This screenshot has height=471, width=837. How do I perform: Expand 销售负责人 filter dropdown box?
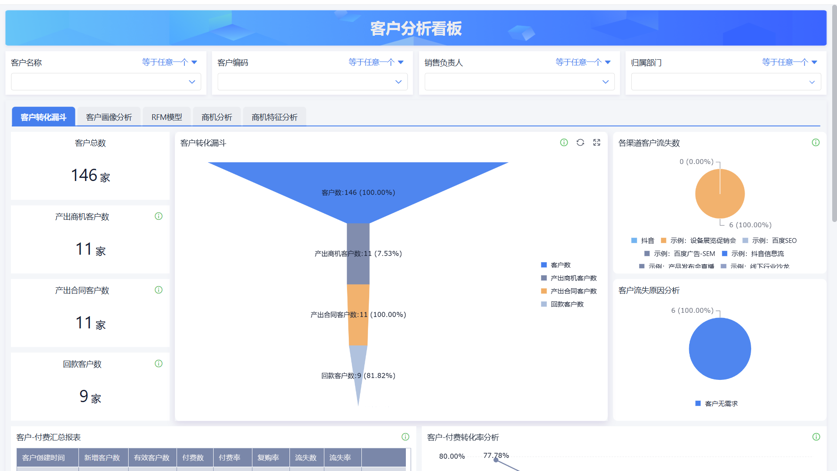(519, 82)
